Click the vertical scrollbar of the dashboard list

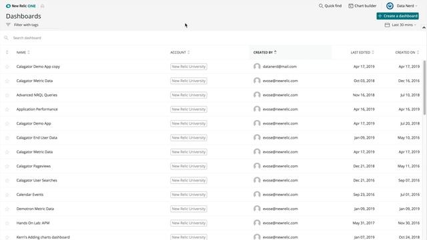(x=424, y=87)
